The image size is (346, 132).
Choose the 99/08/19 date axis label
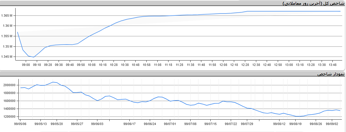pyautogui.click(x=295, y=123)
